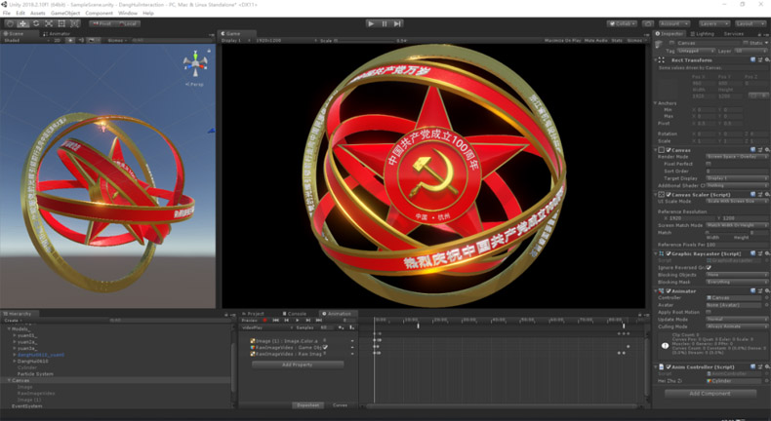Open Canvas component settings gear
The height and width of the screenshot is (421, 771).
pyautogui.click(x=766, y=150)
